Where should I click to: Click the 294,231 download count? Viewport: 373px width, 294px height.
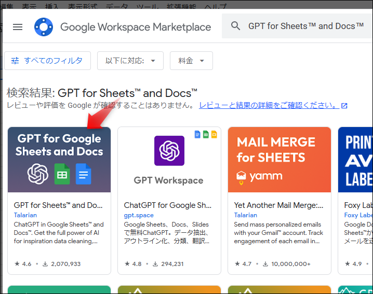coord(168,264)
